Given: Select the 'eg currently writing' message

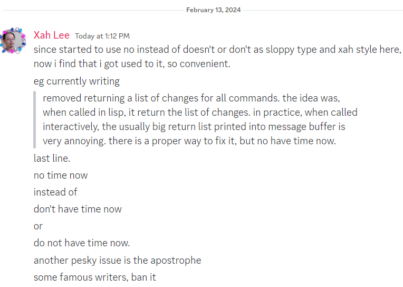Looking at the screenshot, I should pyautogui.click(x=76, y=81).
